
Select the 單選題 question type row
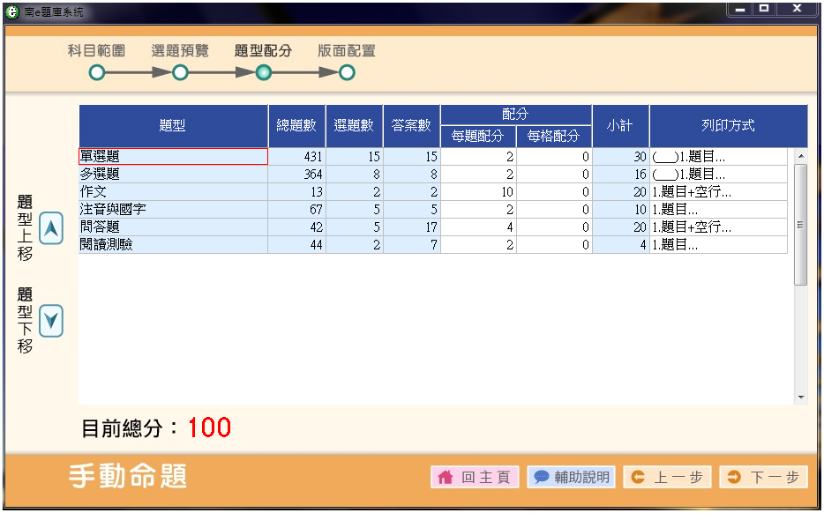[173, 157]
